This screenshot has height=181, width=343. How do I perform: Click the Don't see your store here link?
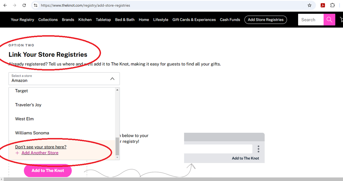41,147
